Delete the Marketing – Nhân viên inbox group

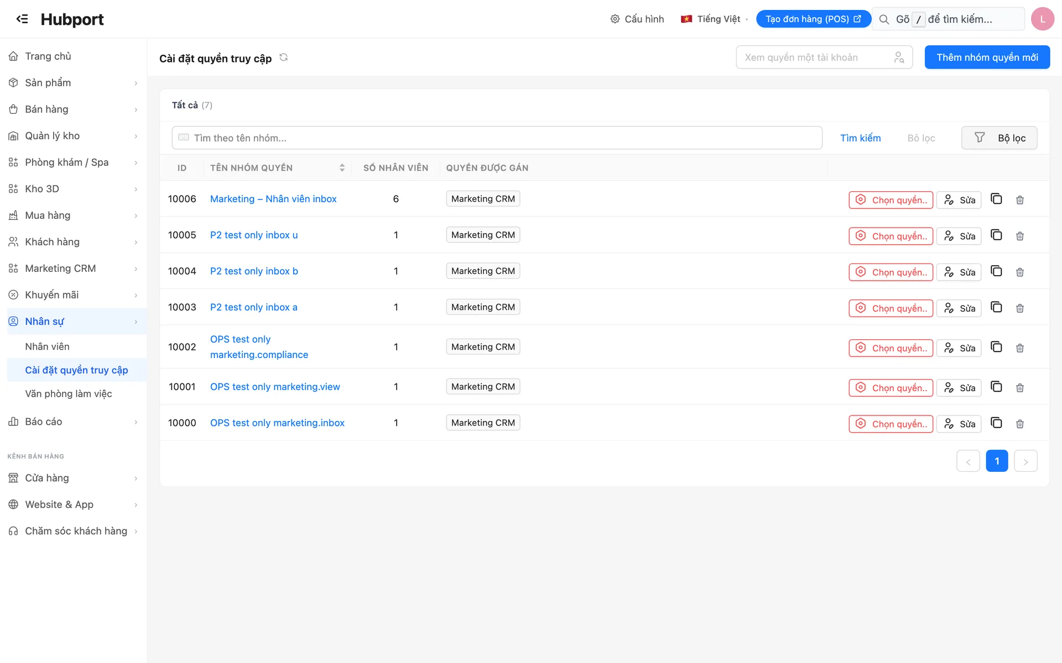pos(1020,200)
